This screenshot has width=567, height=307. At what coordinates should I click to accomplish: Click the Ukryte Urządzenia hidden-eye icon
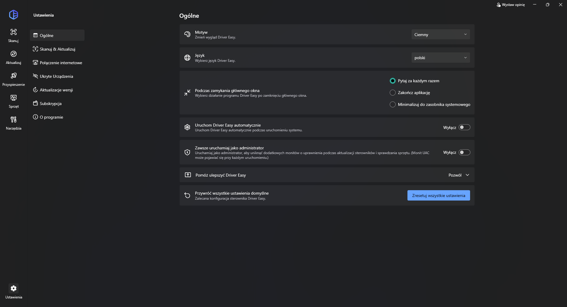pyautogui.click(x=35, y=76)
